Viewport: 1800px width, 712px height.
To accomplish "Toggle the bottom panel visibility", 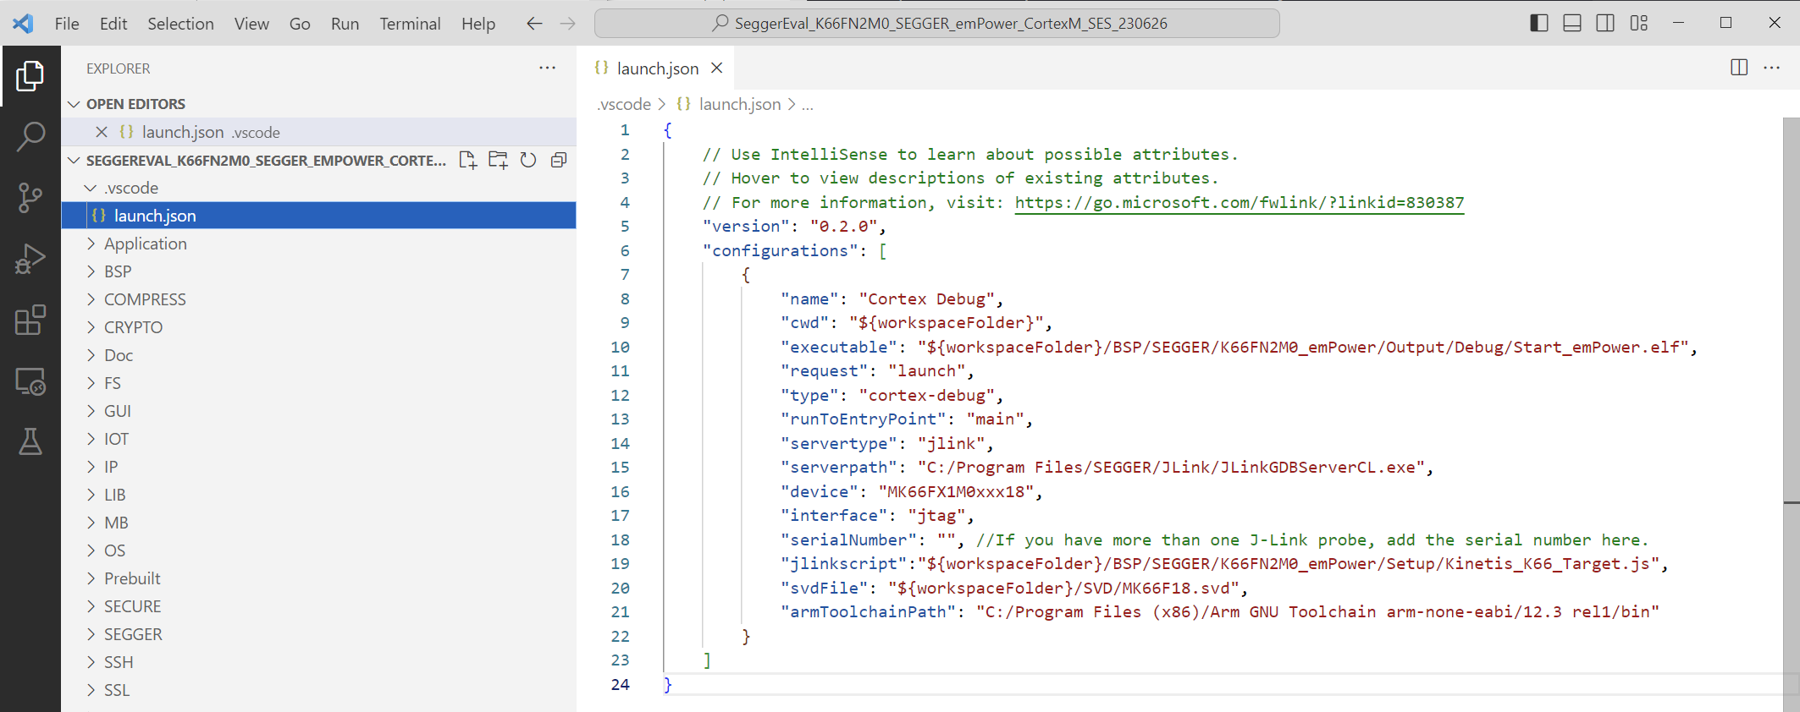I will 1572,23.
